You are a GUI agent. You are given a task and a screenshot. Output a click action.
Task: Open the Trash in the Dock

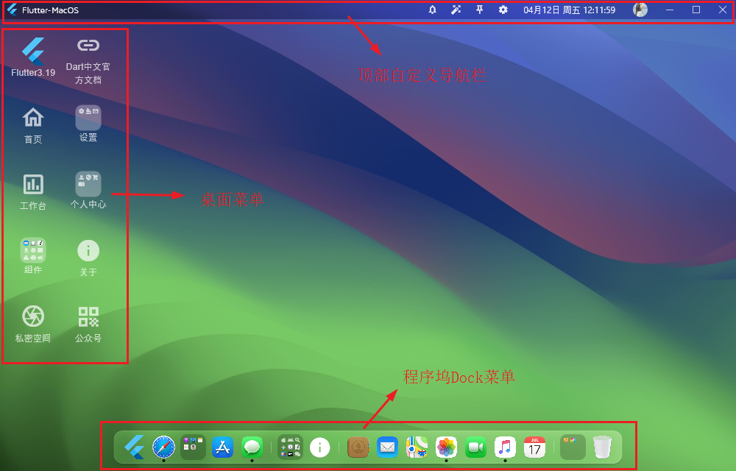coord(602,447)
